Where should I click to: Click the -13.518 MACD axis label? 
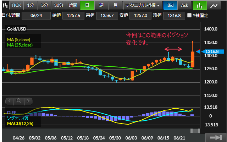[210, 125]
